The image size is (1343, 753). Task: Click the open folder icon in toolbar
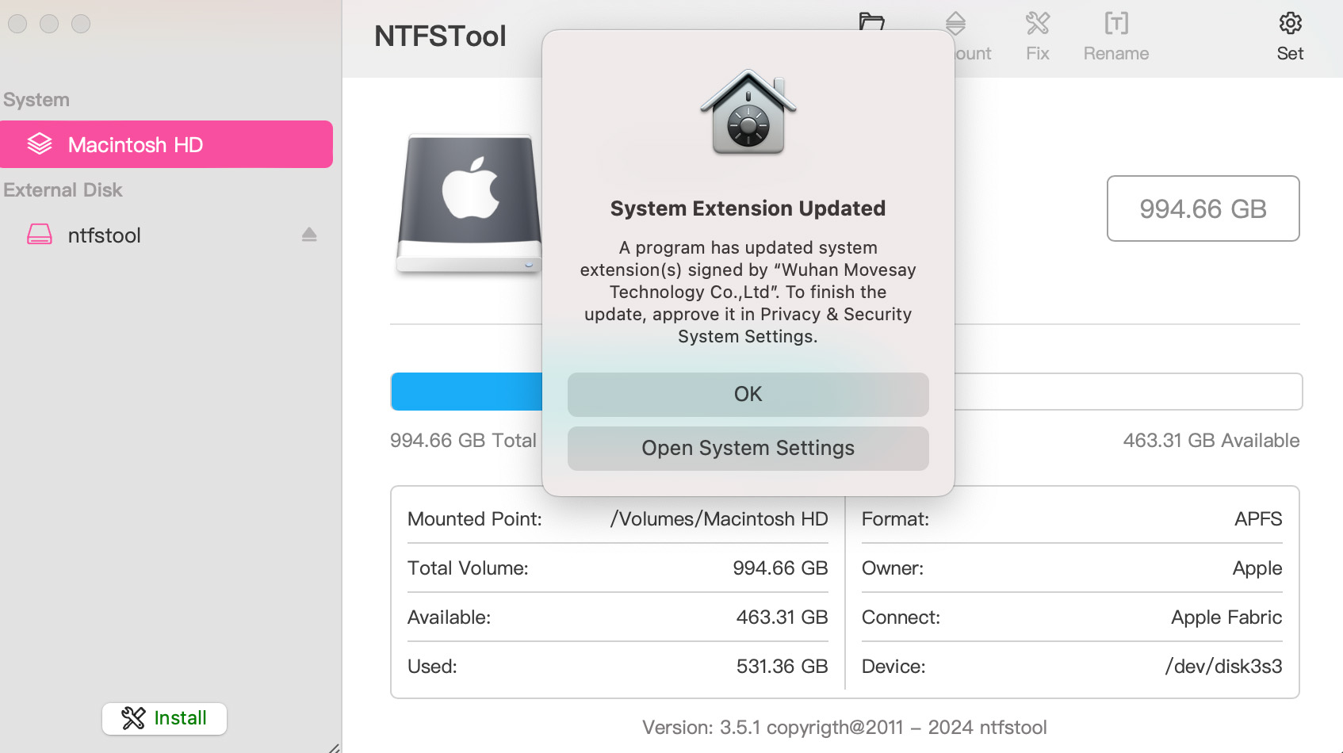click(872, 19)
